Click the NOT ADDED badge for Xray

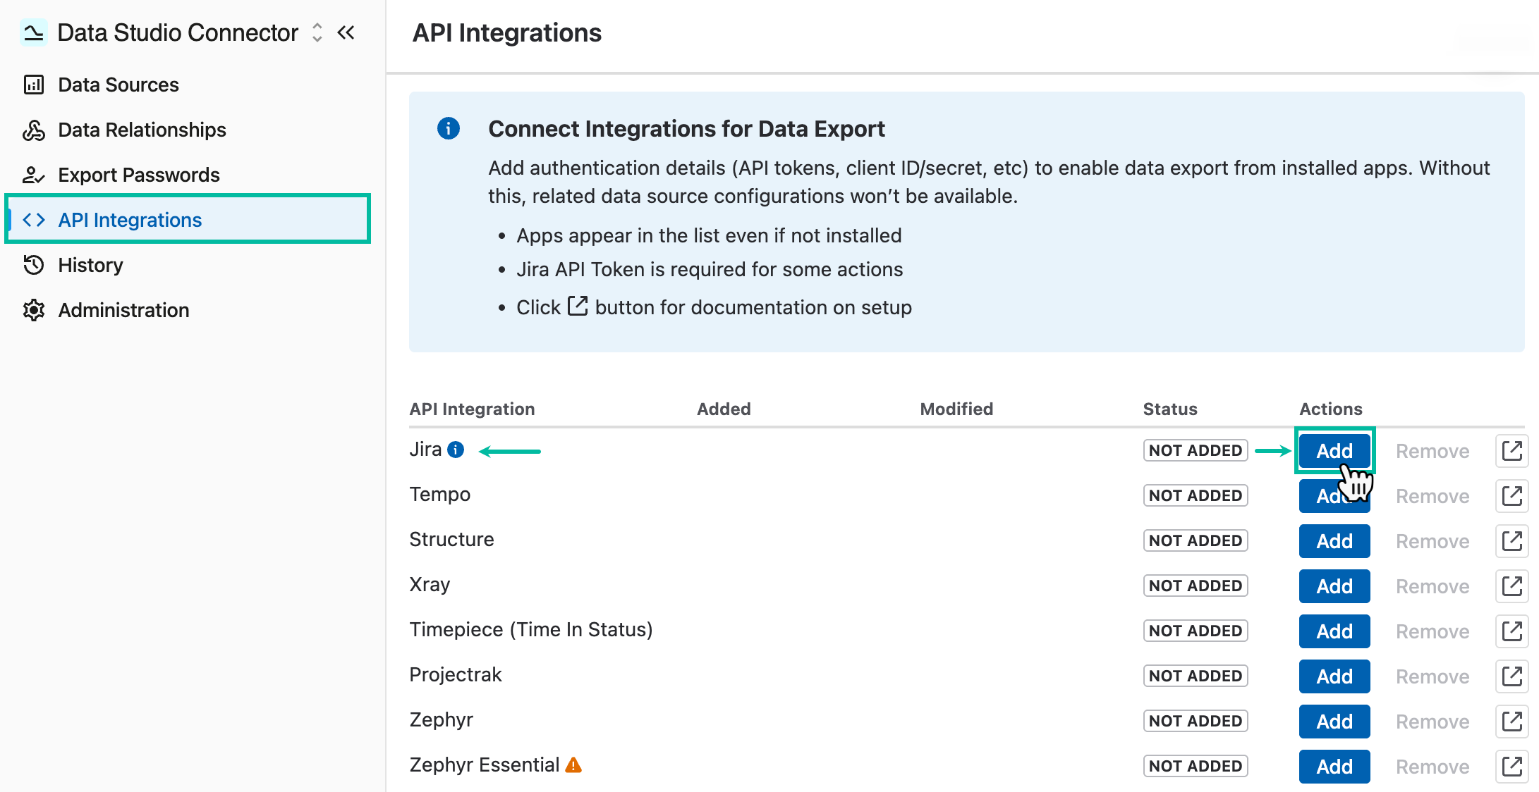tap(1196, 586)
